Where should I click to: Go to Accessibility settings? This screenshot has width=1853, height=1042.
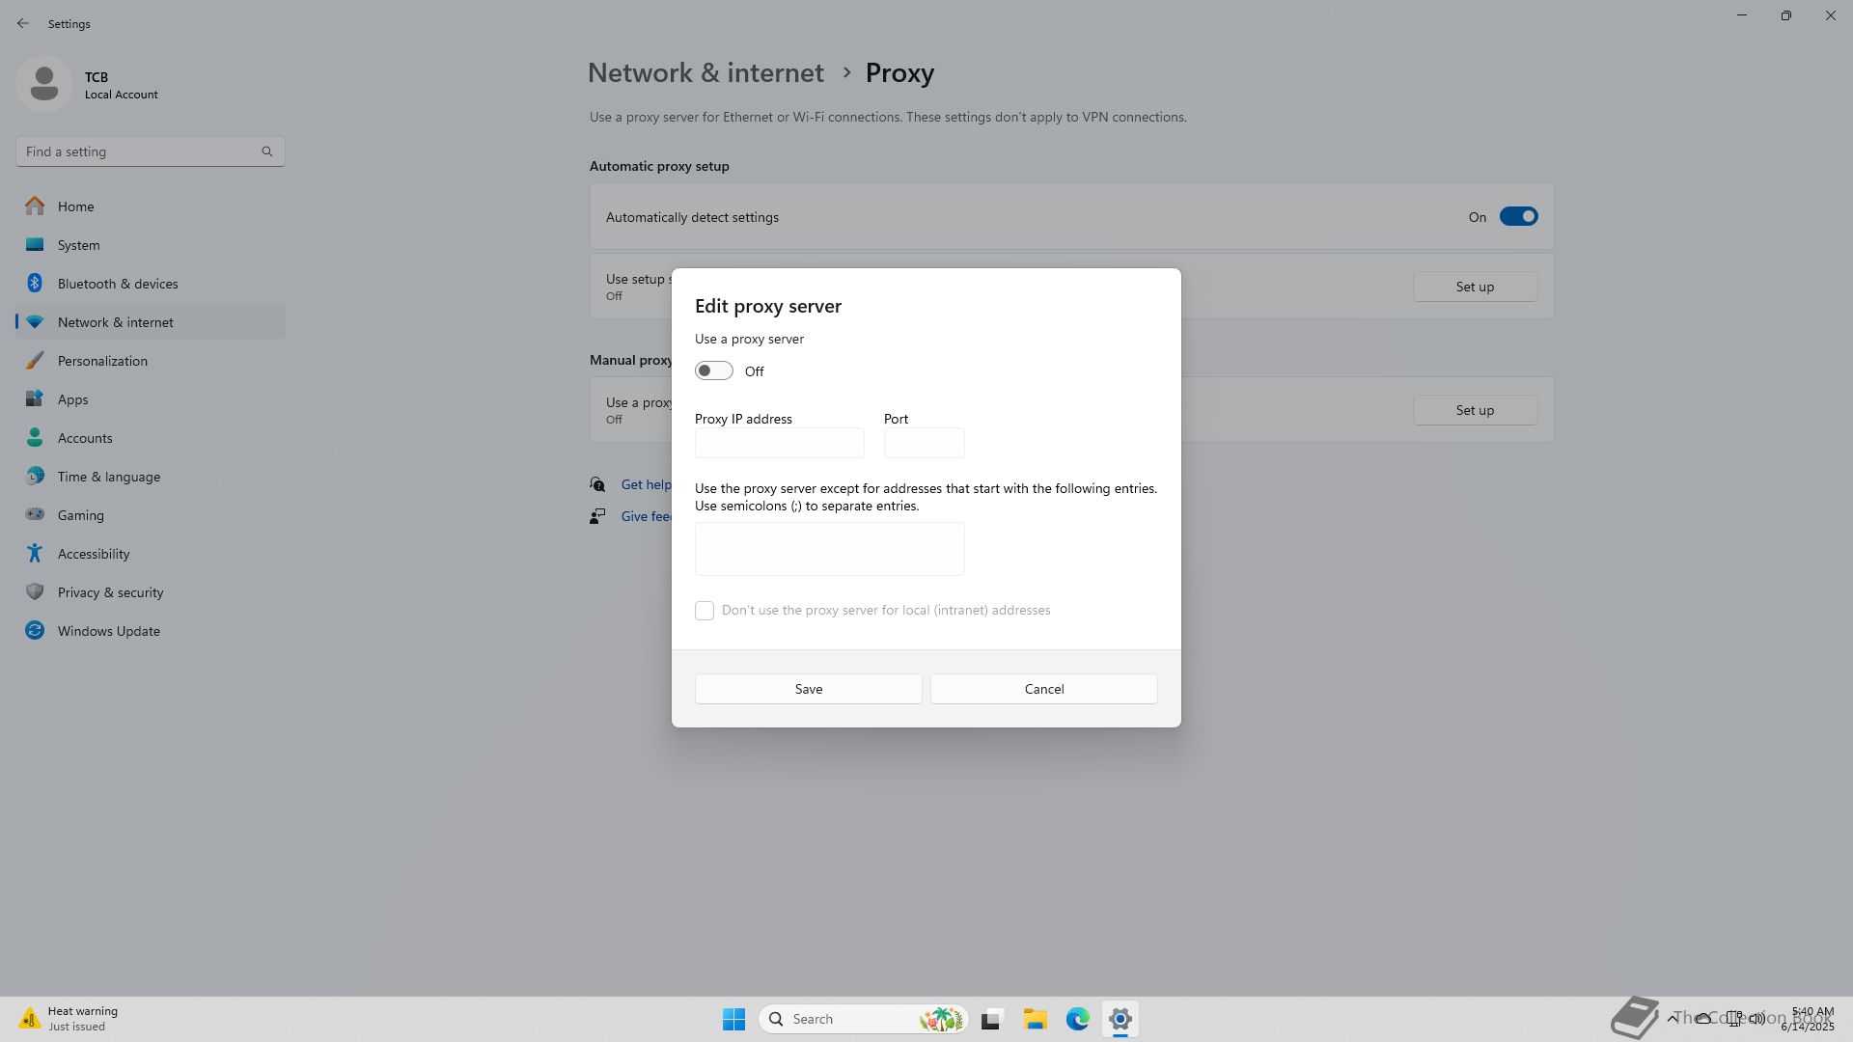93,554
